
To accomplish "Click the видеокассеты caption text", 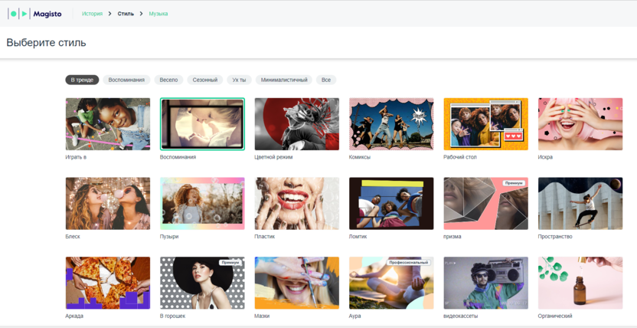I will coord(461,316).
